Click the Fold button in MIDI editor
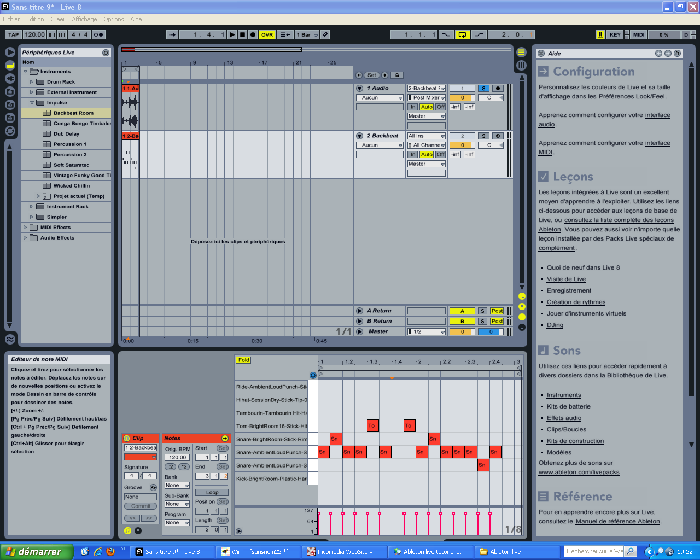The width and height of the screenshot is (700, 560). (x=243, y=360)
